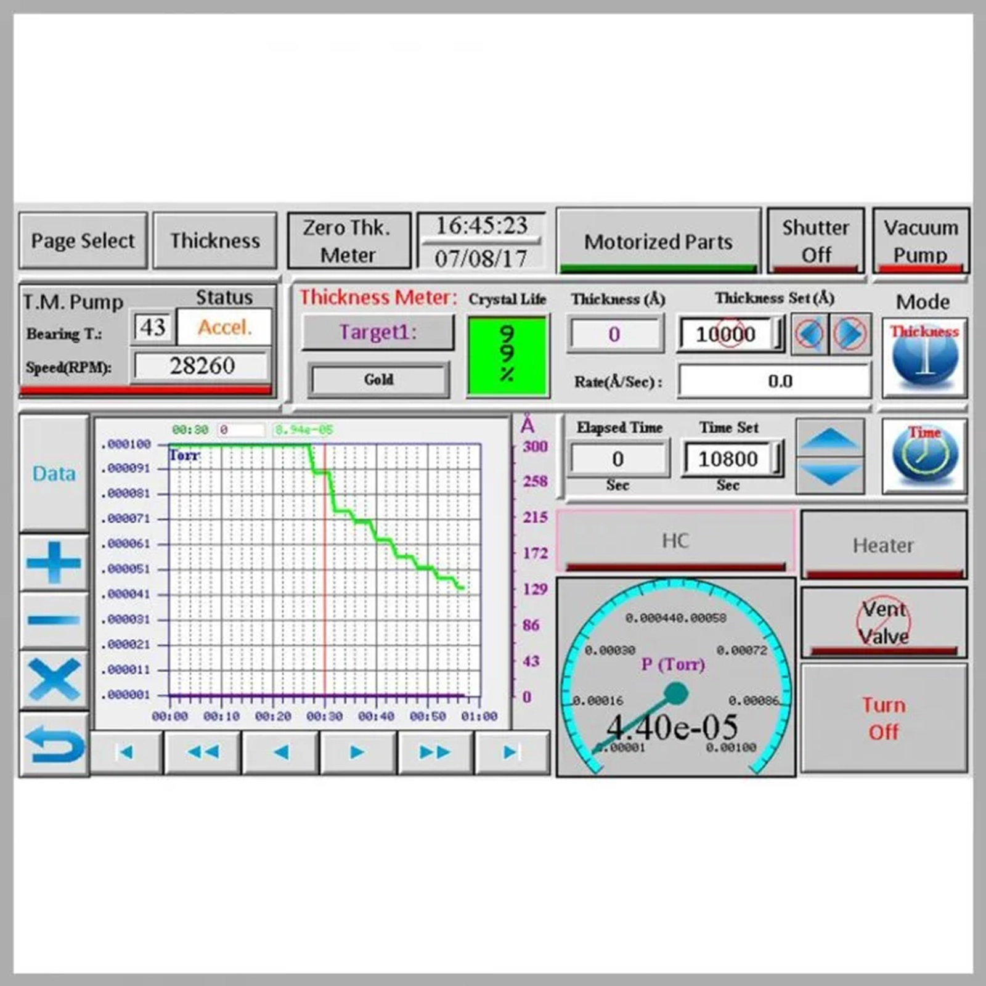
Task: Click the Turn Off button
Action: (x=883, y=718)
